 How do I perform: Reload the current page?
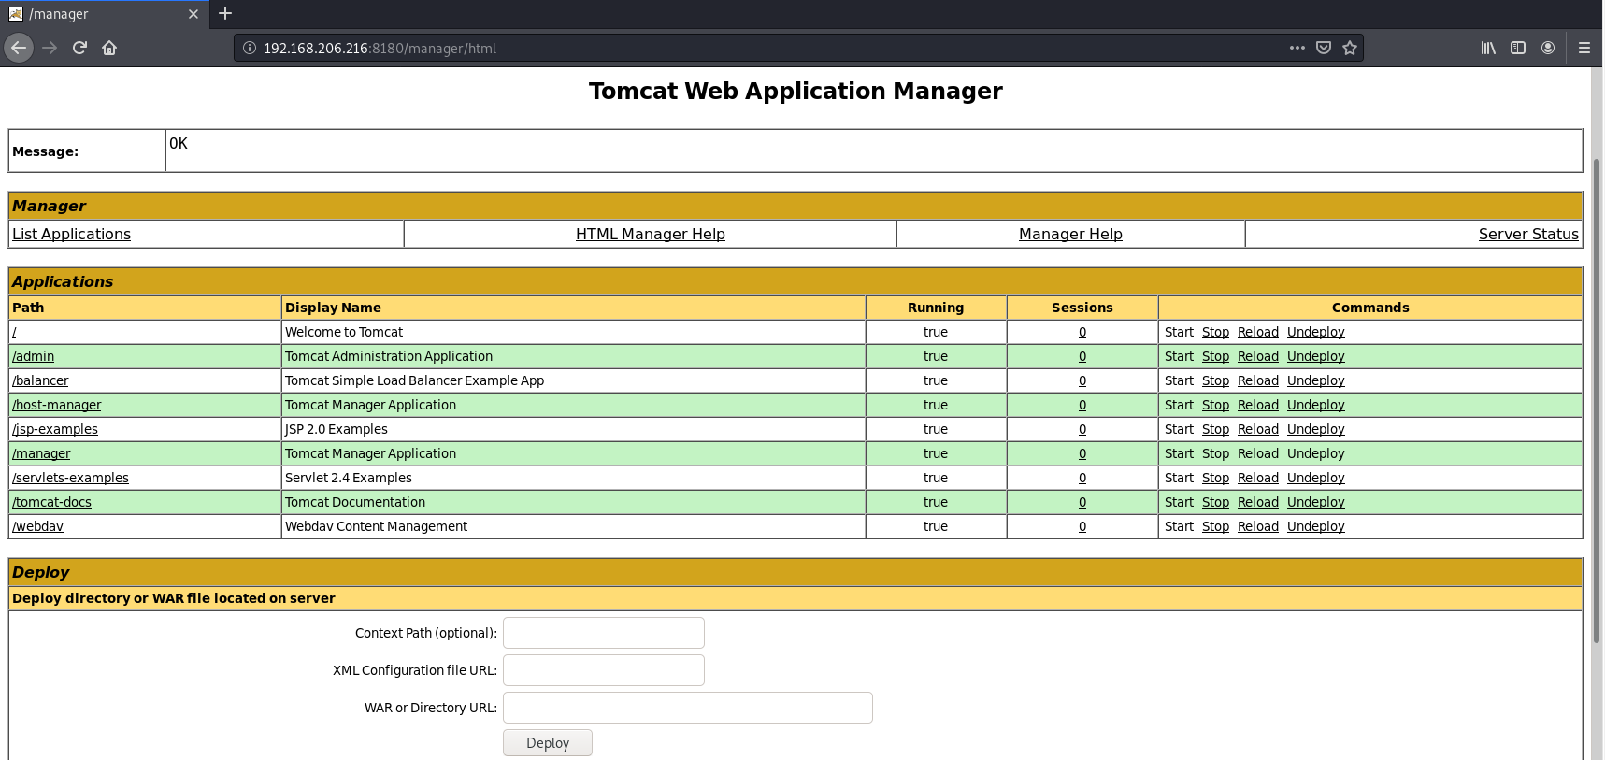click(80, 48)
